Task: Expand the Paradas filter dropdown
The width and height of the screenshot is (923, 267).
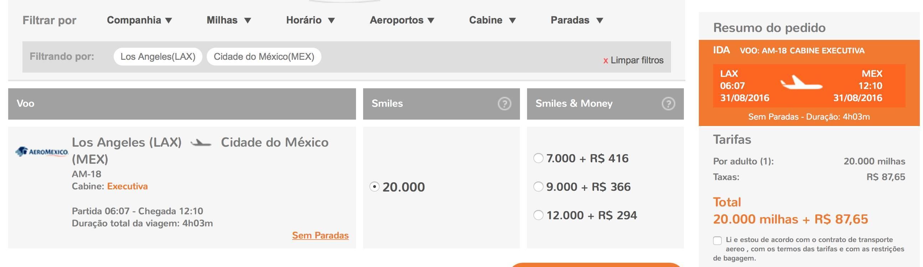Action: pyautogui.click(x=577, y=20)
